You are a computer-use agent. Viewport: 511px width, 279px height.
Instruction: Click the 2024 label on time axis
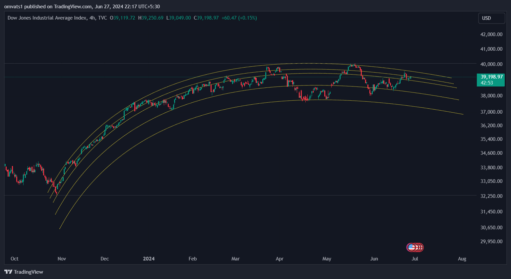coord(149,259)
